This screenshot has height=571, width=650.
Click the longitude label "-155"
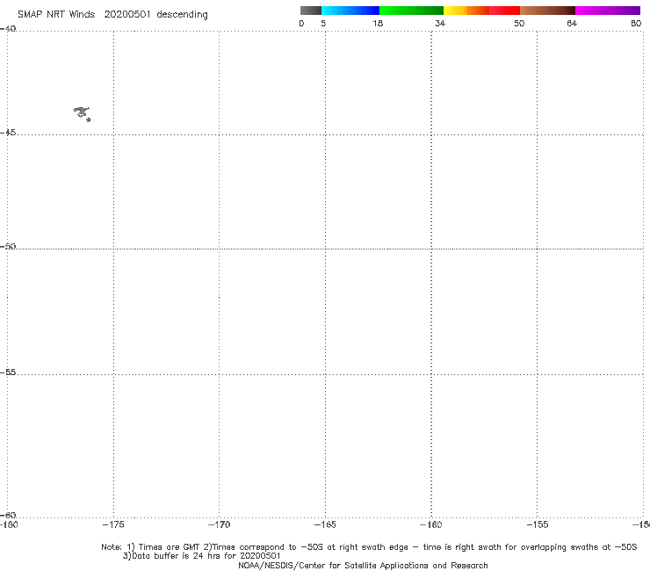[538, 524]
